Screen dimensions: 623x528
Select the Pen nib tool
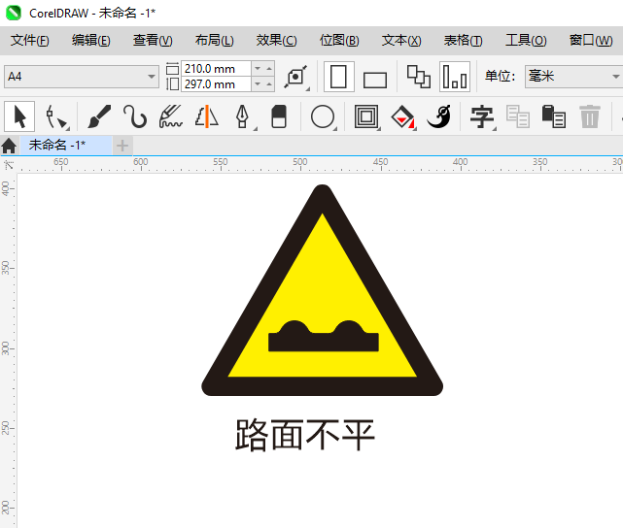click(x=243, y=116)
